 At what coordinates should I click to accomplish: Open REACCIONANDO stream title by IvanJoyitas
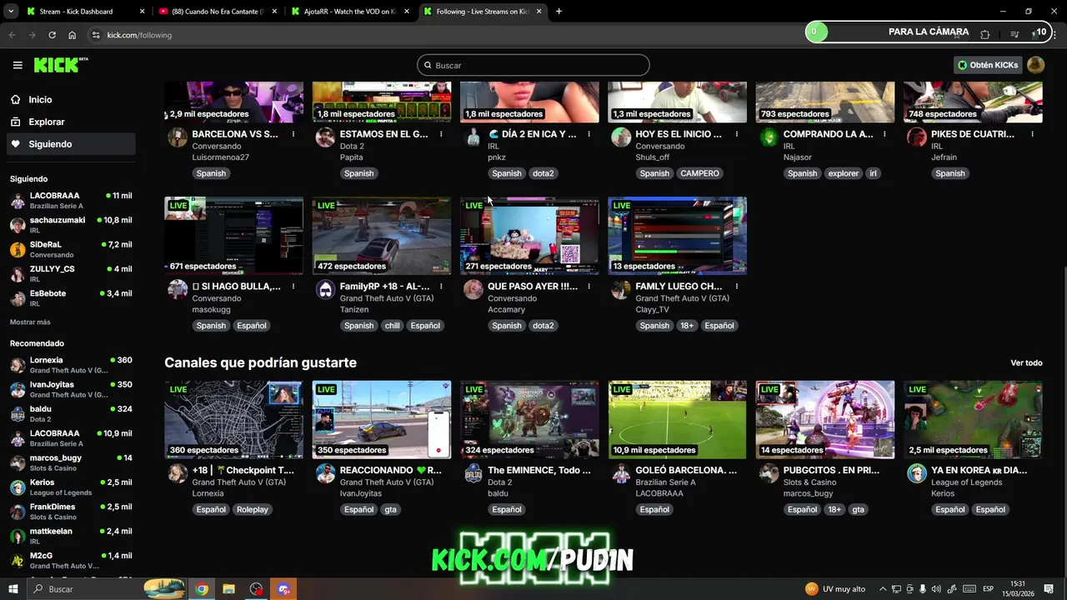click(390, 470)
